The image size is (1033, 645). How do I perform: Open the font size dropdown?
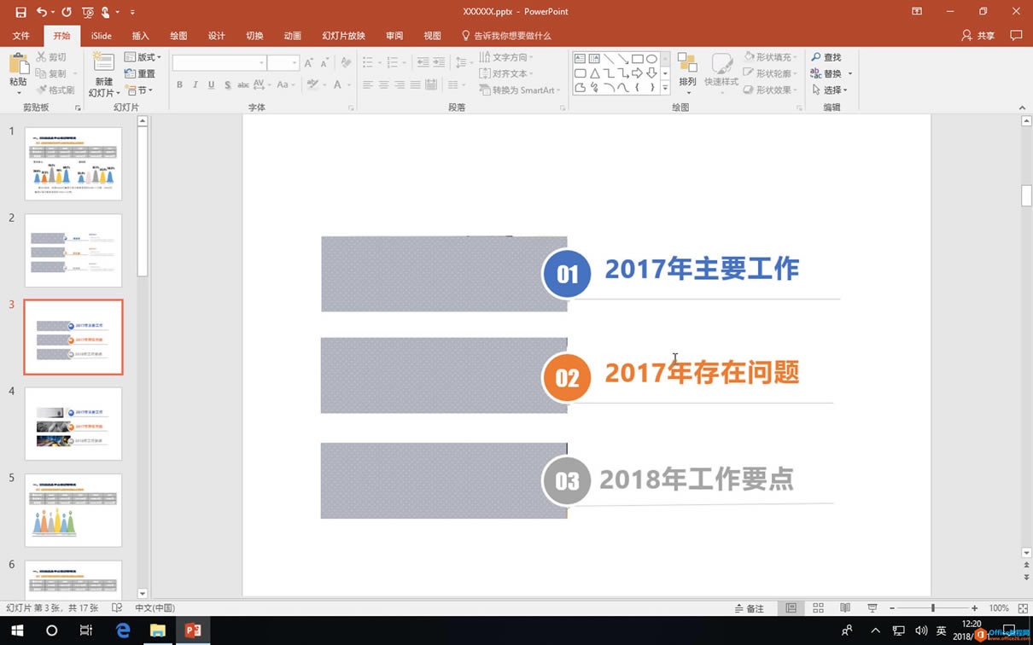click(x=294, y=62)
